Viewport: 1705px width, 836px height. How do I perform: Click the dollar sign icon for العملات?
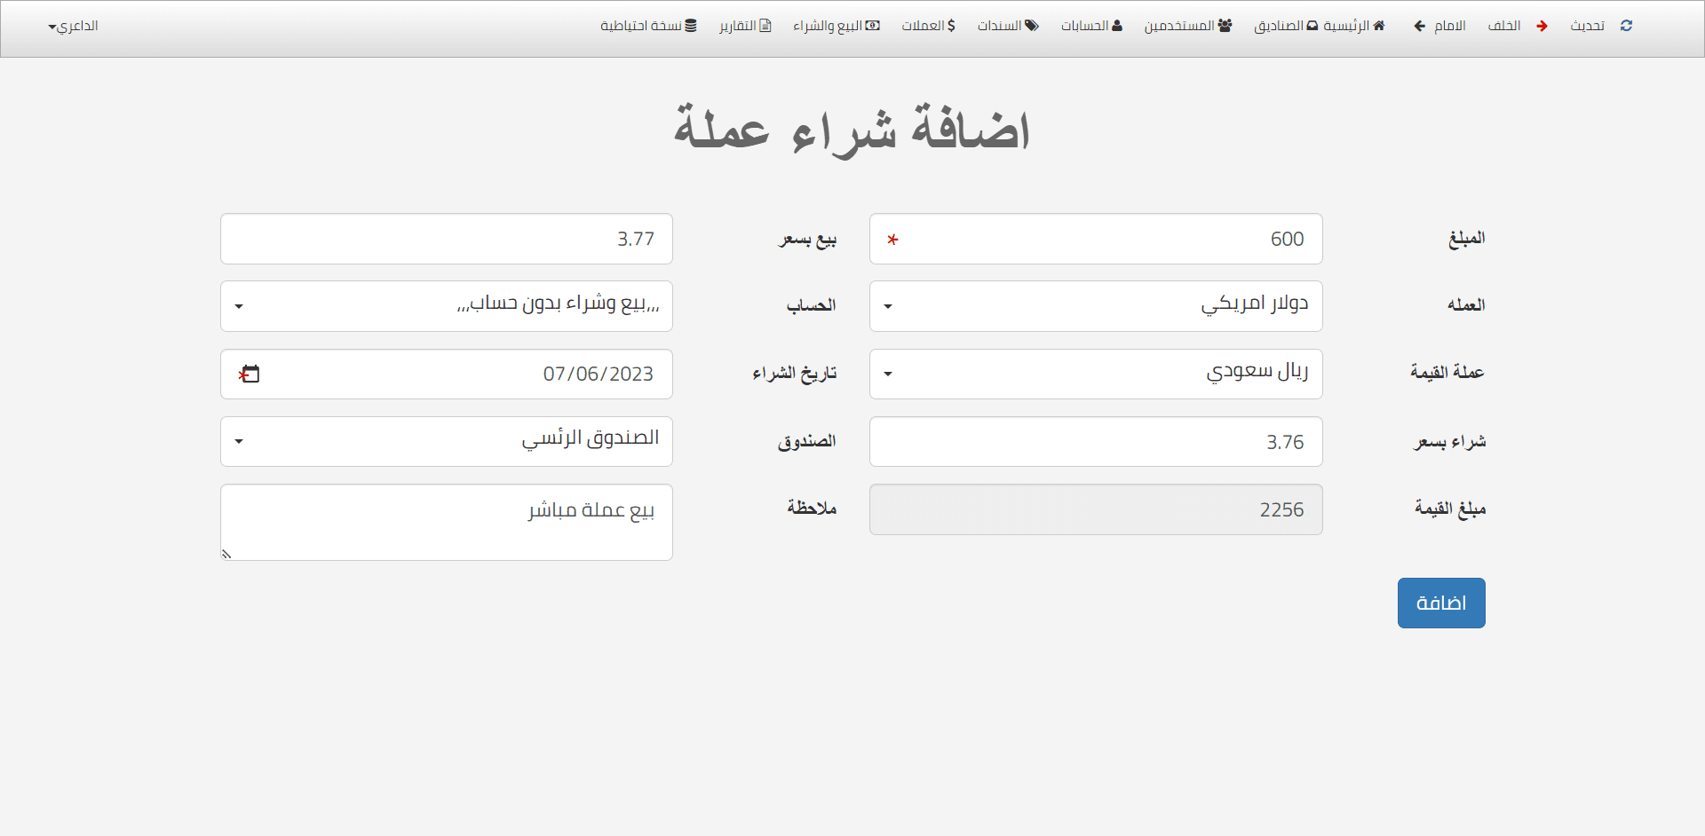click(951, 26)
